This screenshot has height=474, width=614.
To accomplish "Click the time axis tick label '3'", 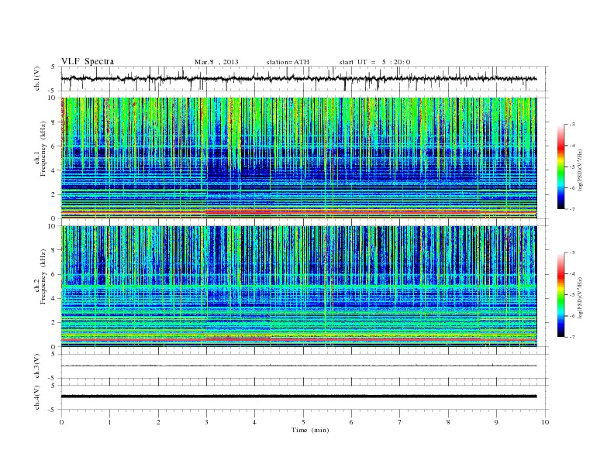I will point(206,422).
